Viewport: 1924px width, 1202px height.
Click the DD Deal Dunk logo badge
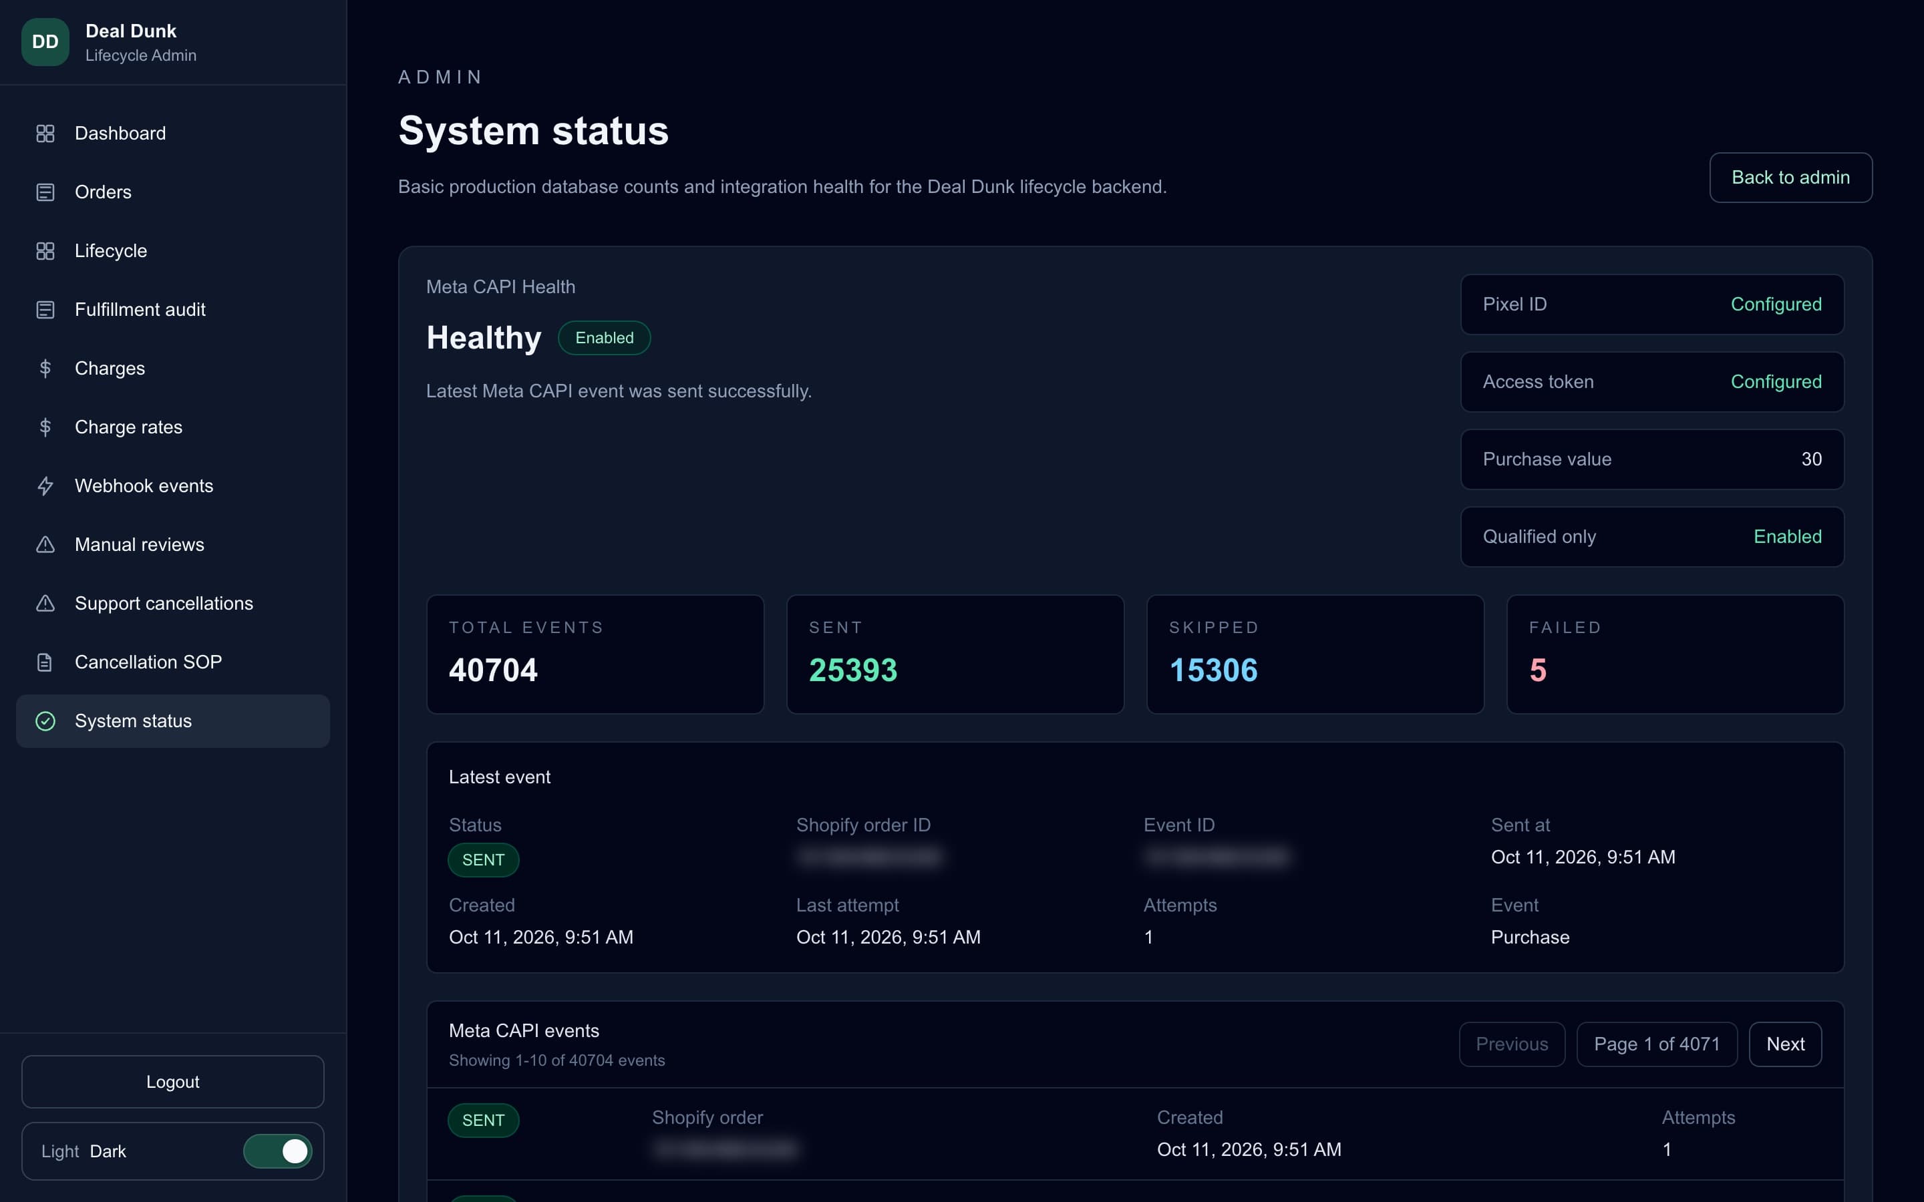tap(45, 42)
